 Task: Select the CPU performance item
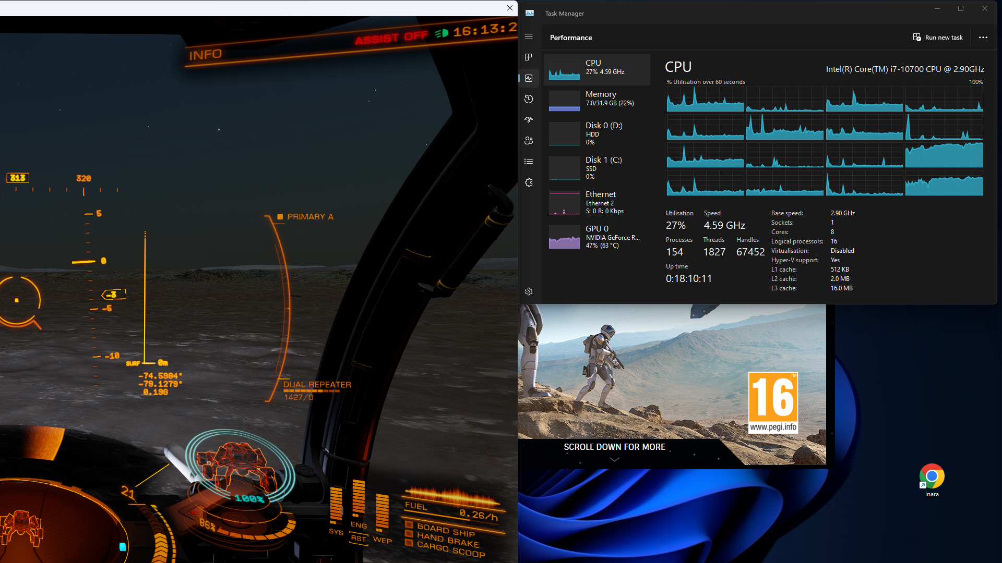tap(597, 69)
